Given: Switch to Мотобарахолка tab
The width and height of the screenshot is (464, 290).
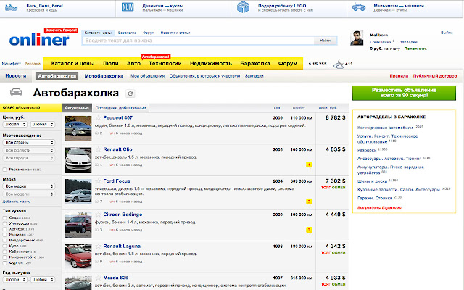Looking at the screenshot, I should pyautogui.click(x=104, y=76).
